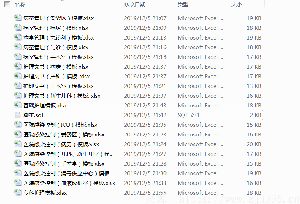Image resolution: width=300 pixels, height=204 pixels.
Task: Select file name 护理文书（产科）模板..xlsx
Action: (56, 76)
